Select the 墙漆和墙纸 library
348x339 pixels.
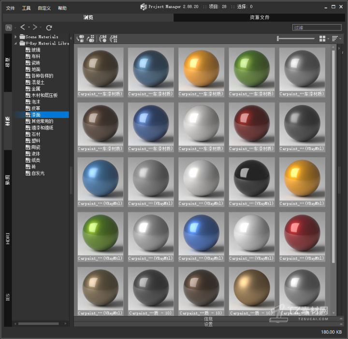(x=40, y=128)
